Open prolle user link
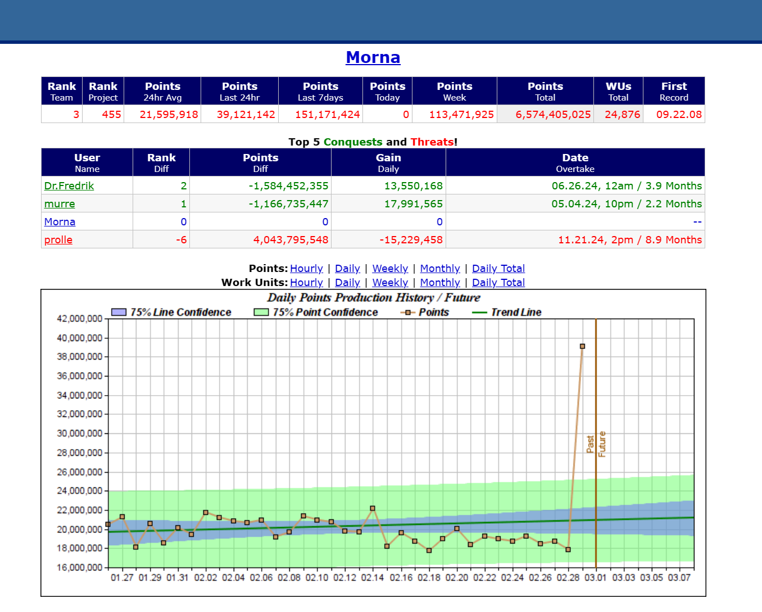 pos(58,239)
